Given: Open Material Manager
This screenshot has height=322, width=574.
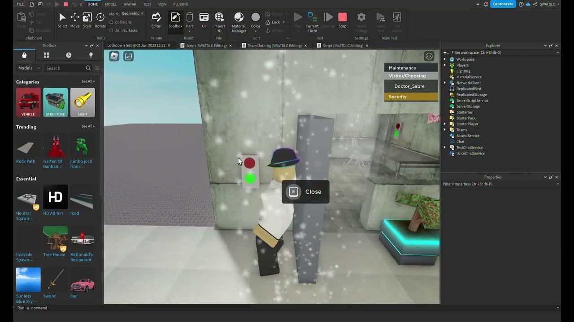Looking at the screenshot, I should pos(239,22).
